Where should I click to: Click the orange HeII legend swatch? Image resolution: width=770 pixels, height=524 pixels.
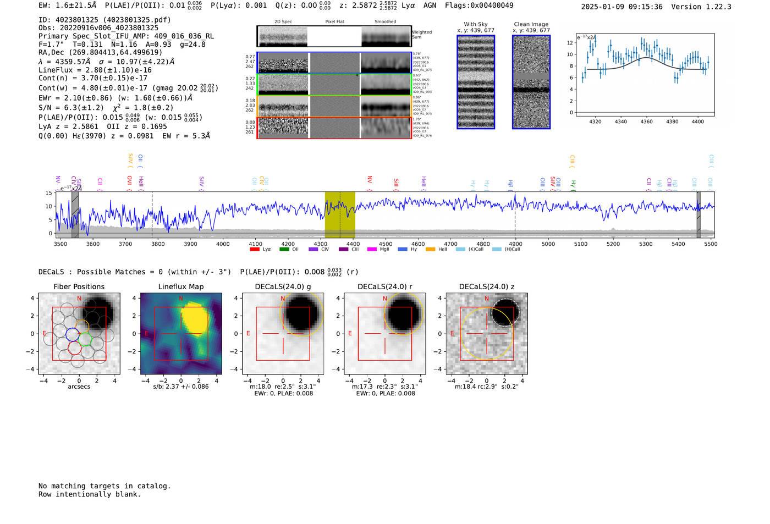click(431, 250)
